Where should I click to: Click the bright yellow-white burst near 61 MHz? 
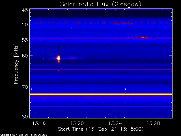point(59,58)
